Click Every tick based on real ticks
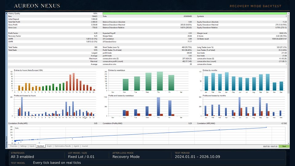This screenshot has width=295, height=166. (57, 163)
